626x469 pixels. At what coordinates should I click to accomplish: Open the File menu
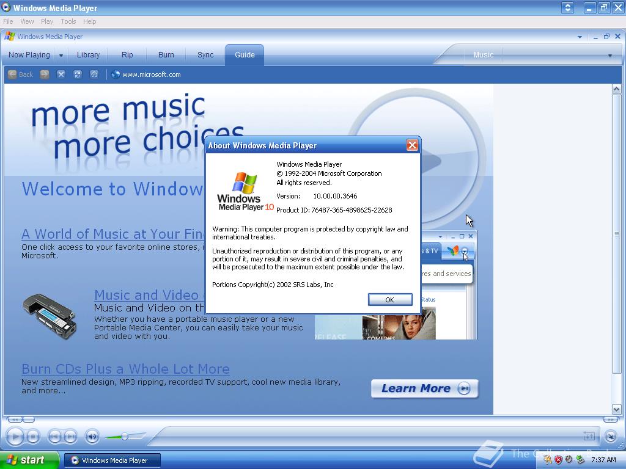coord(8,21)
